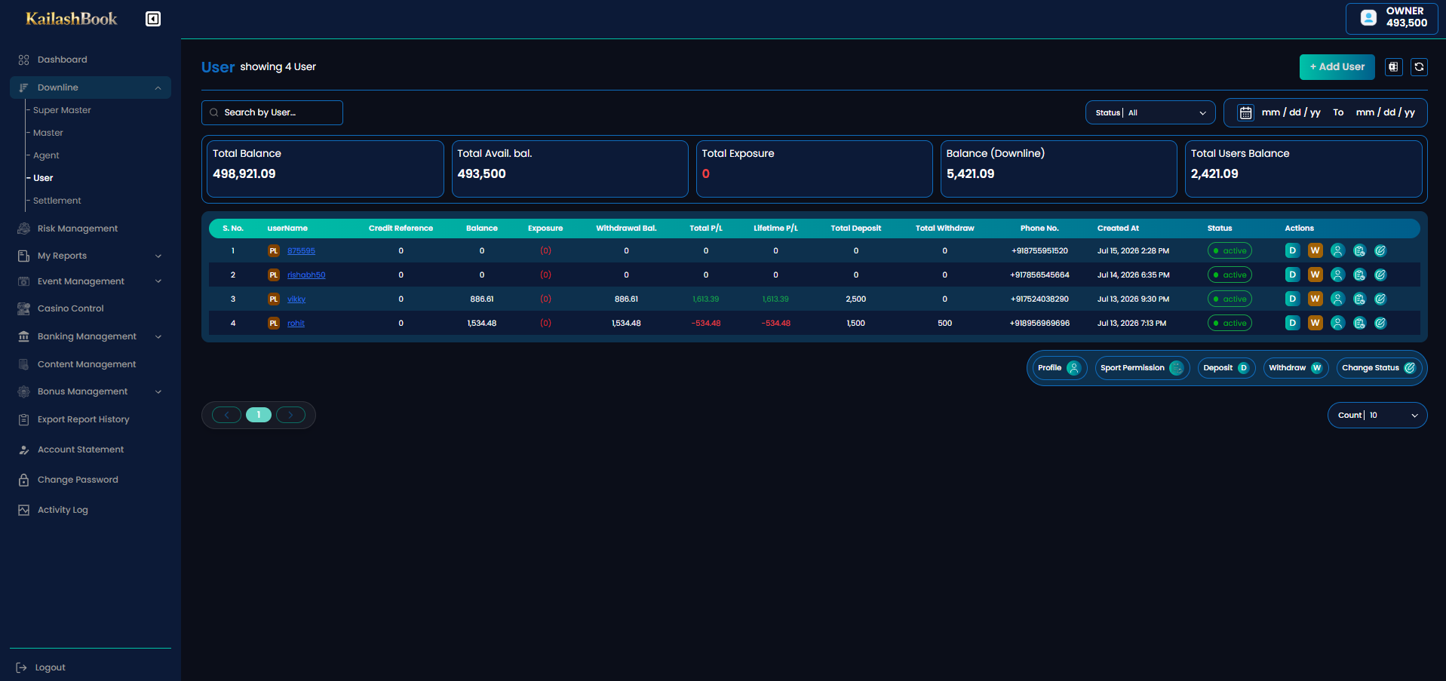
Task: Click the change status icon for user 875595
Action: (x=1380, y=250)
